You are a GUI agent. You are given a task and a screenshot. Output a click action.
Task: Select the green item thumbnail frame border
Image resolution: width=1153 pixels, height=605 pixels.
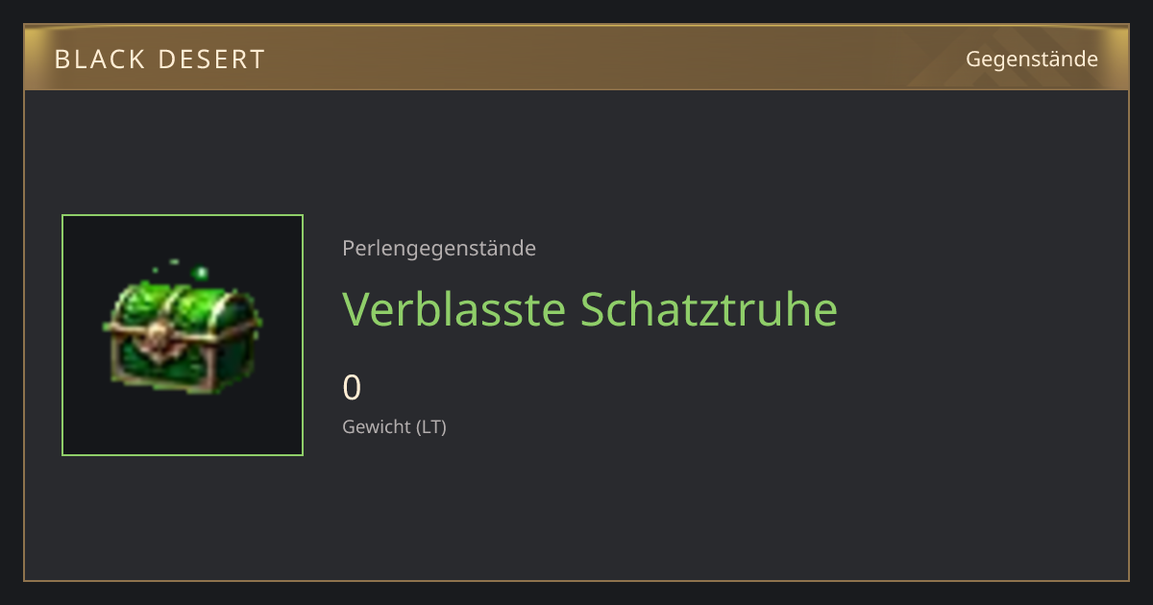[183, 215]
